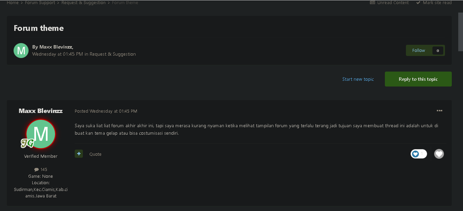
Task: Click the blue heart like count badge
Action: point(419,154)
